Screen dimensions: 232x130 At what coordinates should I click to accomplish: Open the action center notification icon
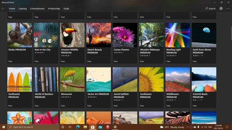(227, 127)
